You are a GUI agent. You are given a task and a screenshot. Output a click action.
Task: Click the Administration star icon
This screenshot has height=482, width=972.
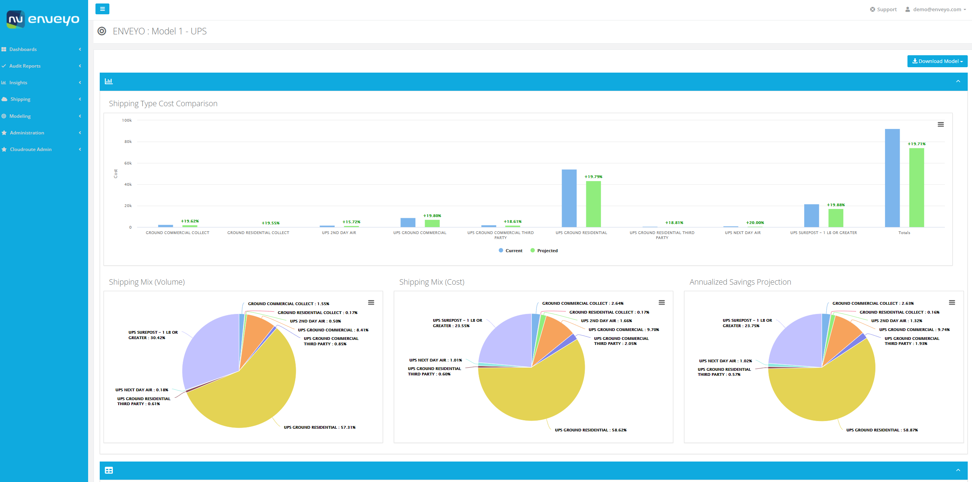click(4, 133)
